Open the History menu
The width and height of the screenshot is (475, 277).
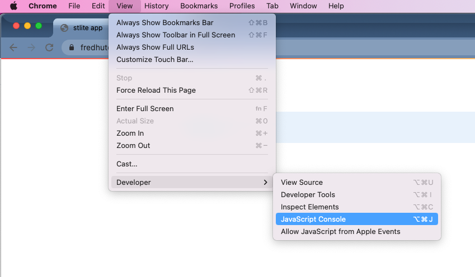coord(156,6)
